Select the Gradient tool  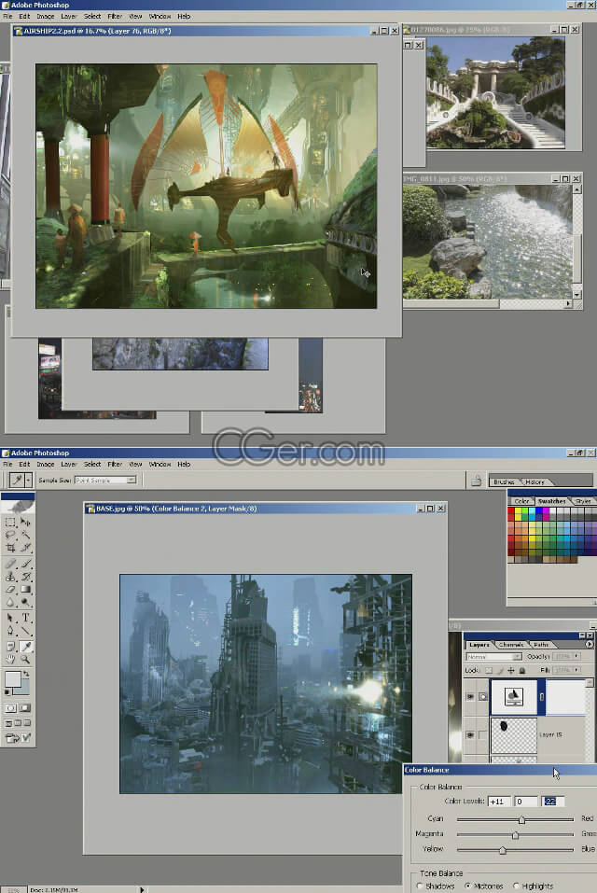click(25, 590)
